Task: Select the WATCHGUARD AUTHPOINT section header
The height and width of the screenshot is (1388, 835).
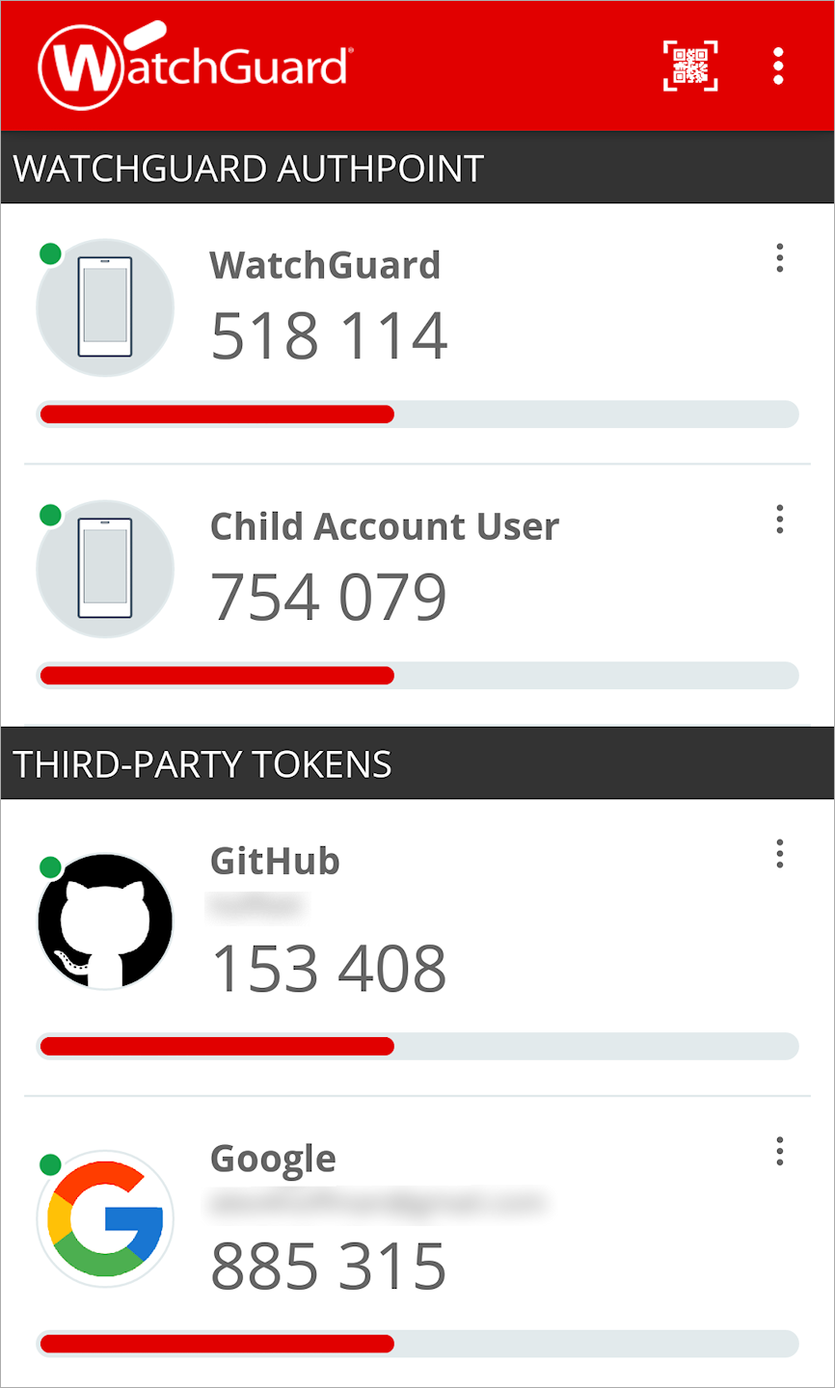Action: click(247, 168)
